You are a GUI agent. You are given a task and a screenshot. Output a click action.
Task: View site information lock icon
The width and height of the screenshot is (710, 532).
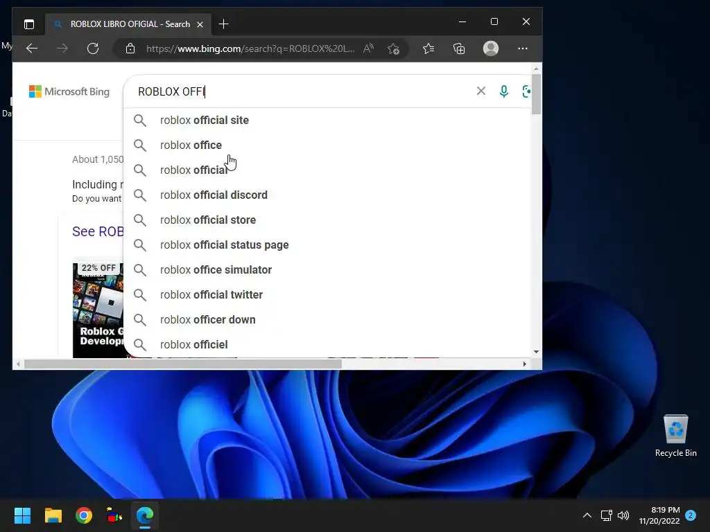pyautogui.click(x=130, y=48)
